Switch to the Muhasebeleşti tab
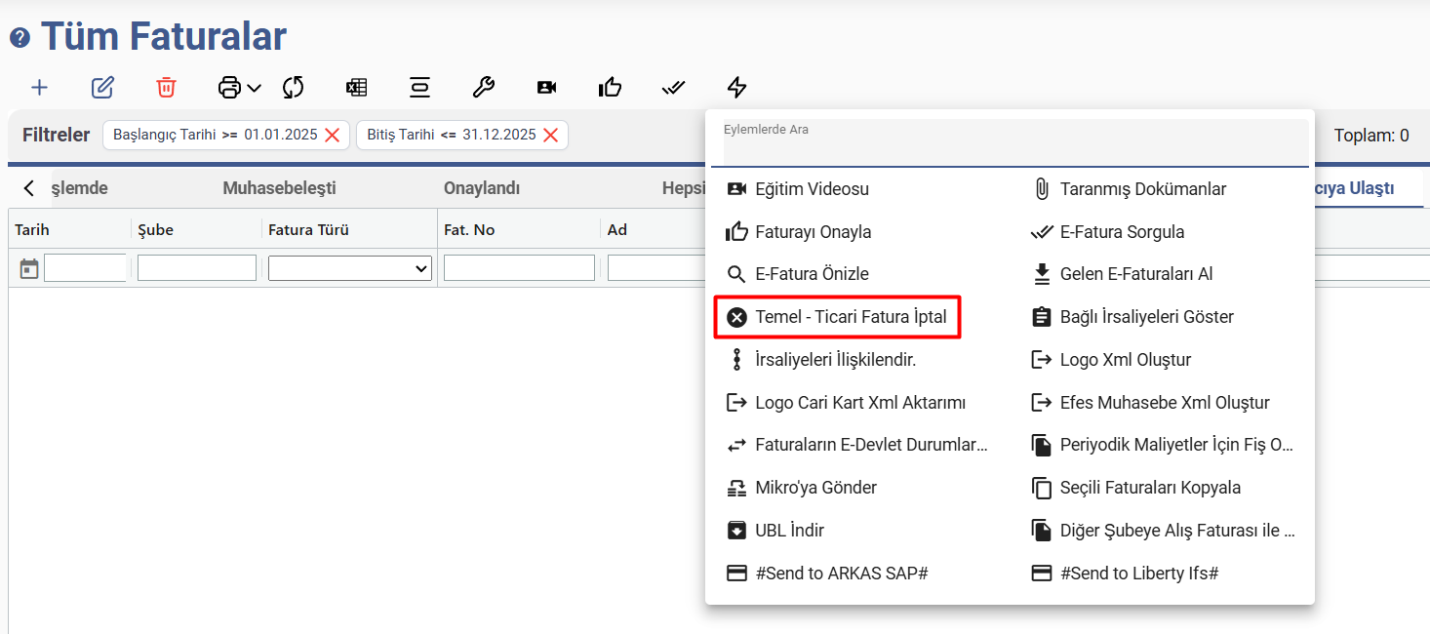Viewport: 1430px width, 634px height. [x=279, y=188]
